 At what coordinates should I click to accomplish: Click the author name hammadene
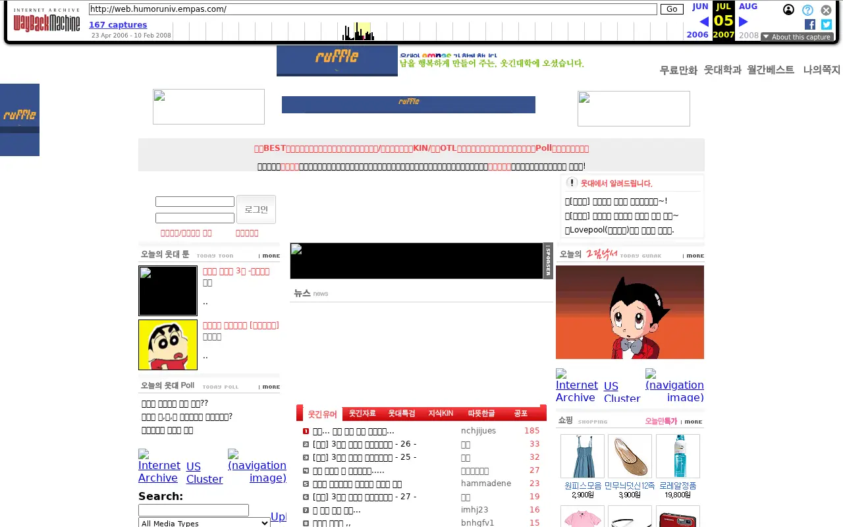tap(486, 484)
